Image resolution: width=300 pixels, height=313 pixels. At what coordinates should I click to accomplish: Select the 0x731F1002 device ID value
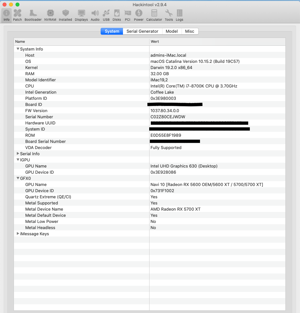(162, 191)
